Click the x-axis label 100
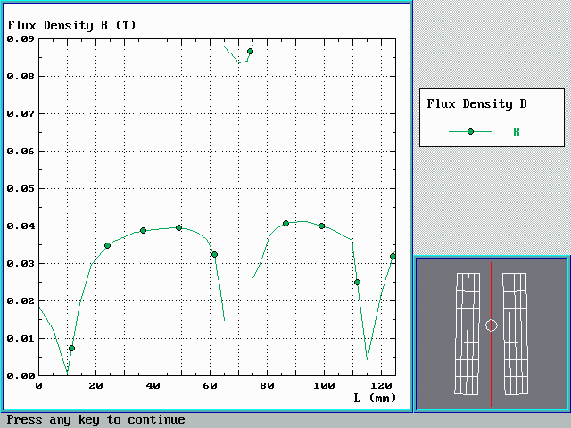571x428 pixels. 324,385
